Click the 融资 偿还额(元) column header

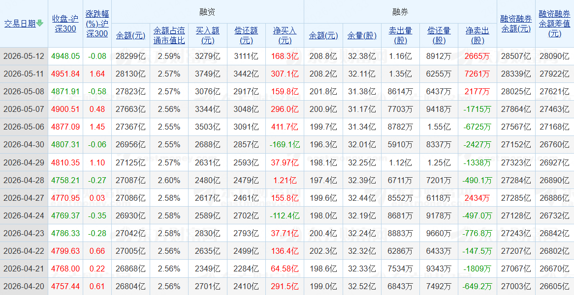(x=246, y=35)
